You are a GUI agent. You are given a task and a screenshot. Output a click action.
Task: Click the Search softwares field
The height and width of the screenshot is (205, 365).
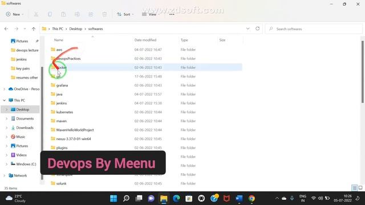[314, 29]
